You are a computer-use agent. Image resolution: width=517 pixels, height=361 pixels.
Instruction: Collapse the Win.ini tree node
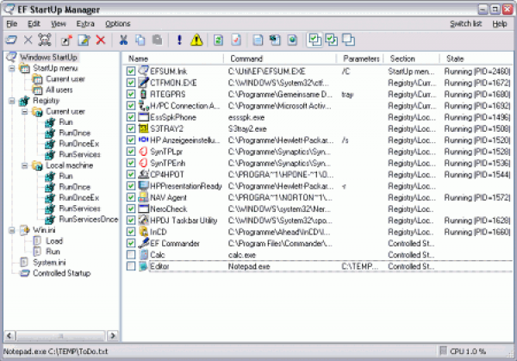pyautogui.click(x=10, y=230)
